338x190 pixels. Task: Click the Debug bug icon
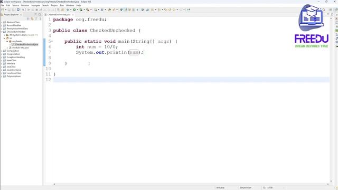click(x=68, y=9)
